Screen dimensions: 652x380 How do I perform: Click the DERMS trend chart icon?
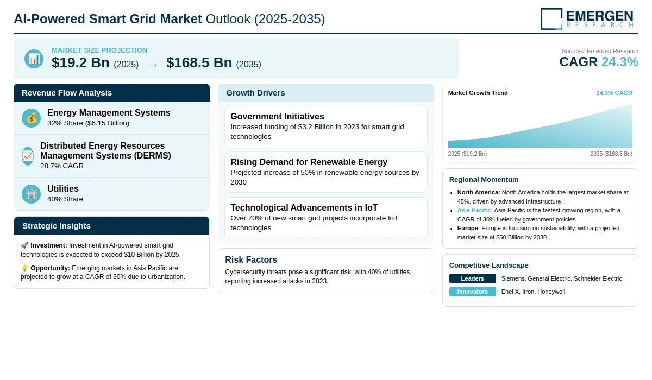click(27, 156)
